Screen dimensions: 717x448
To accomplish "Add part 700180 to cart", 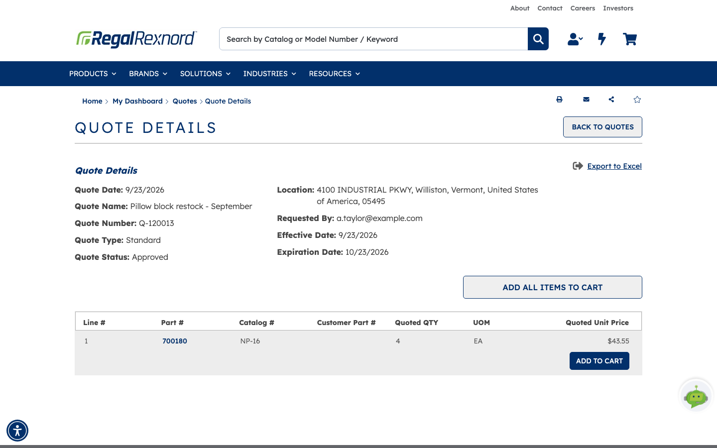I will click(x=599, y=361).
